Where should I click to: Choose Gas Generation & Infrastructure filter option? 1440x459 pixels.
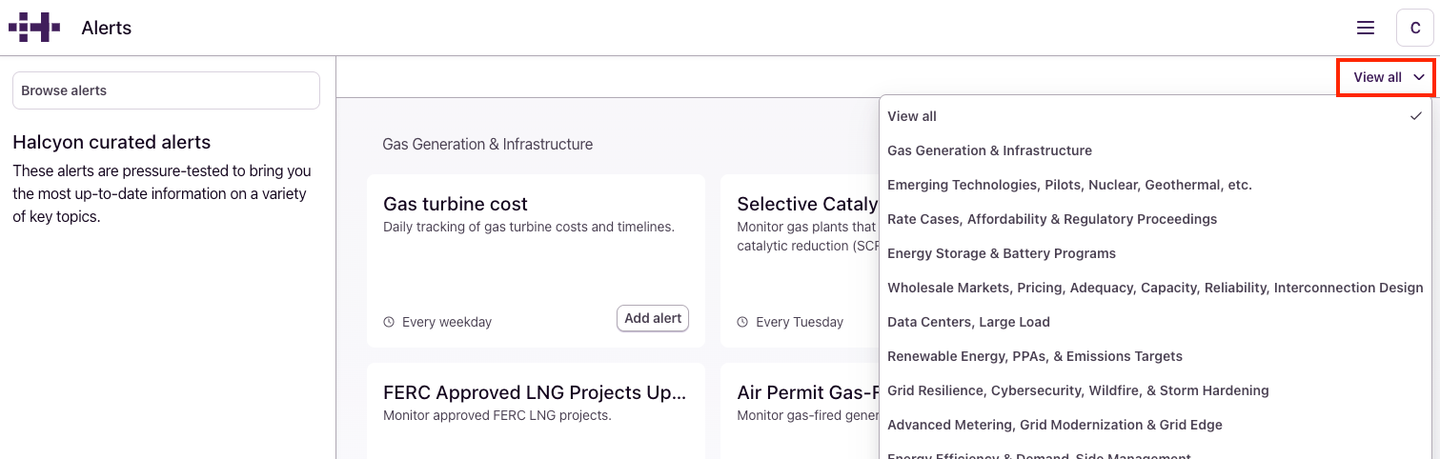coord(1155,150)
